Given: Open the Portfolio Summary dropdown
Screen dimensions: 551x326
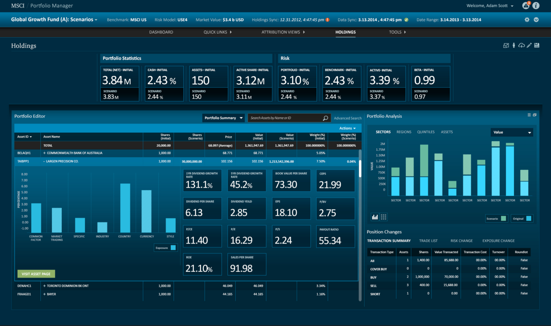Looking at the screenshot, I should pyautogui.click(x=223, y=118).
